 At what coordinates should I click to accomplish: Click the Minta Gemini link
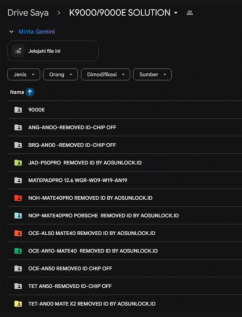[36, 32]
